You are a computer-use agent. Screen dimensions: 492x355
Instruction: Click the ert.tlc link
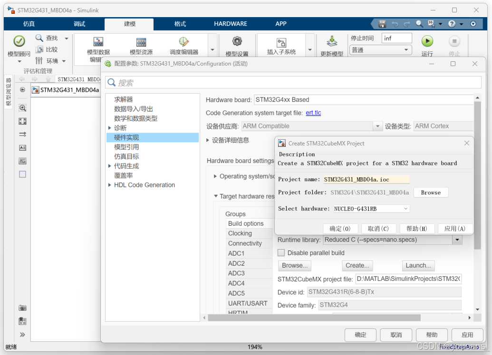pyautogui.click(x=313, y=113)
